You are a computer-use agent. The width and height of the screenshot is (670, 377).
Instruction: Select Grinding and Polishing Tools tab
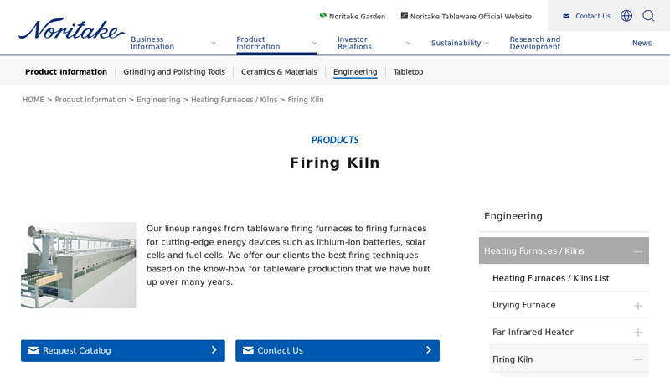(174, 72)
